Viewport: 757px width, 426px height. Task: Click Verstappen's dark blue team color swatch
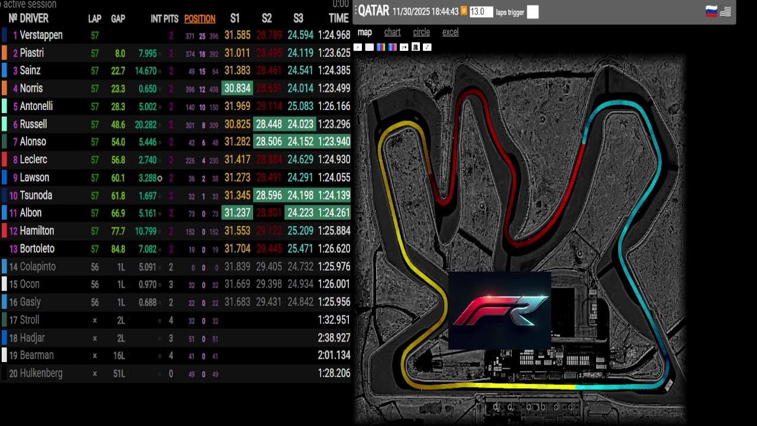pos(5,35)
